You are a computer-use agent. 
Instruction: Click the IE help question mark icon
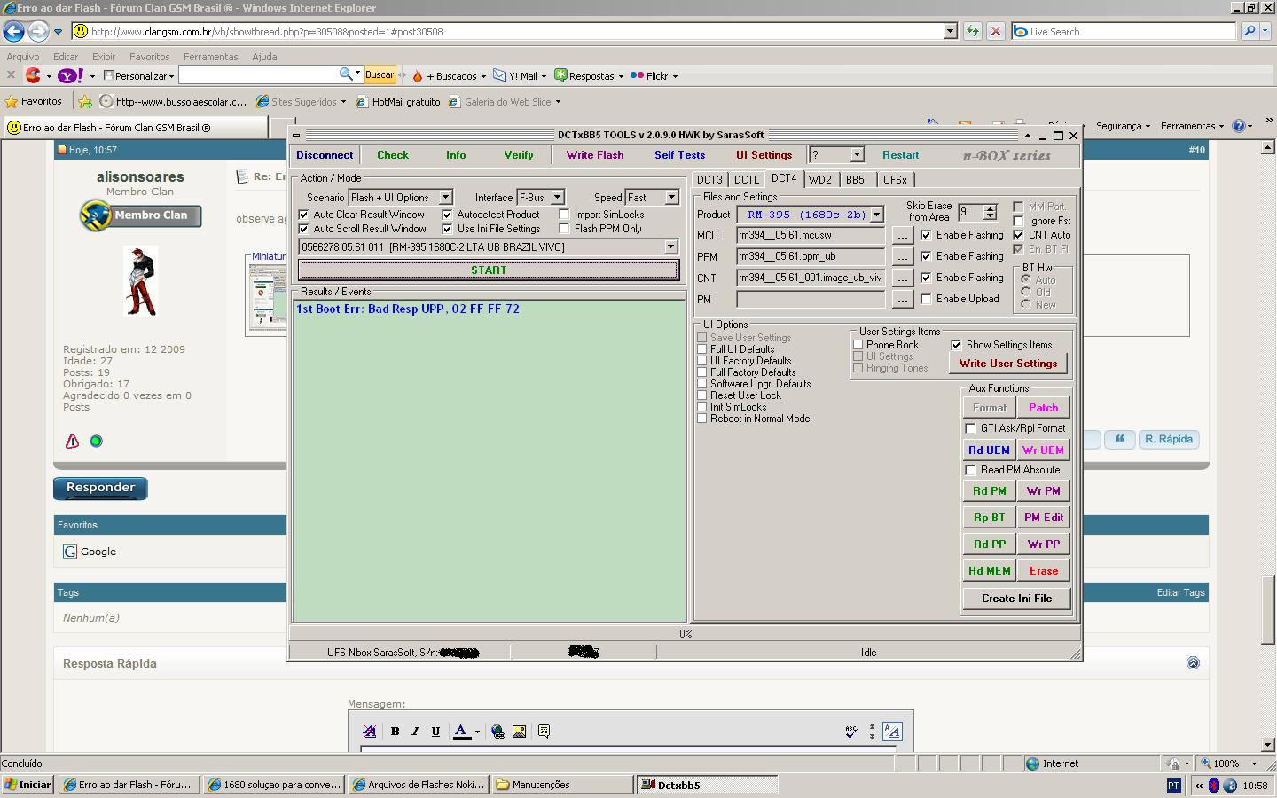(1239, 126)
